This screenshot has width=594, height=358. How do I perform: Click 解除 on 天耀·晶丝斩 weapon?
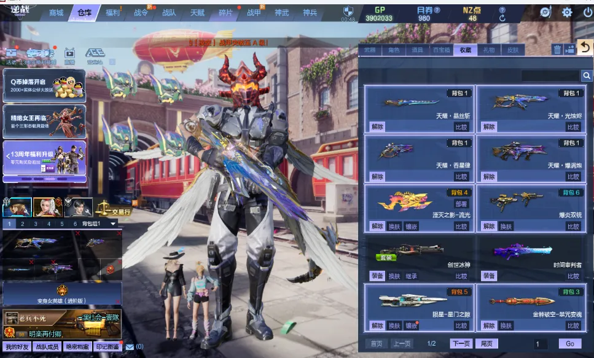pyautogui.click(x=377, y=126)
